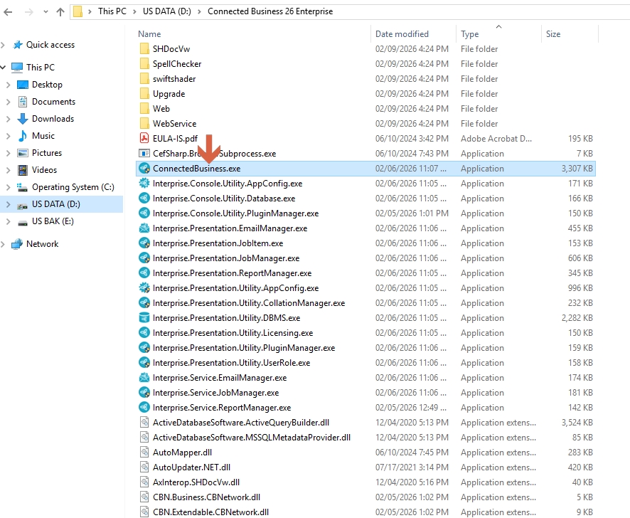630x518 pixels.
Task: Click the Up directory arrow
Action: pos(60,11)
